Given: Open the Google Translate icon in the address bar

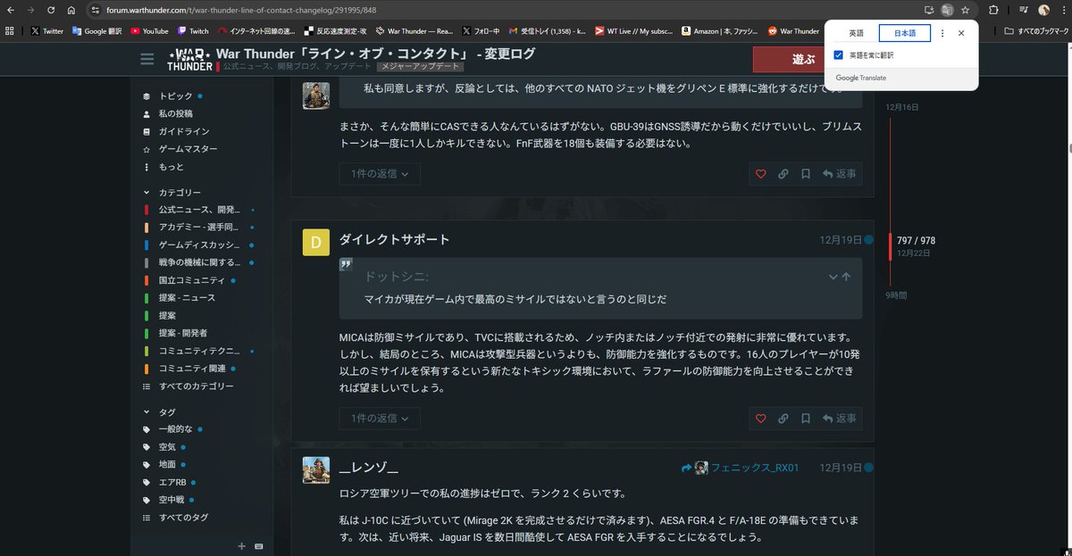Looking at the screenshot, I should 948,12.
